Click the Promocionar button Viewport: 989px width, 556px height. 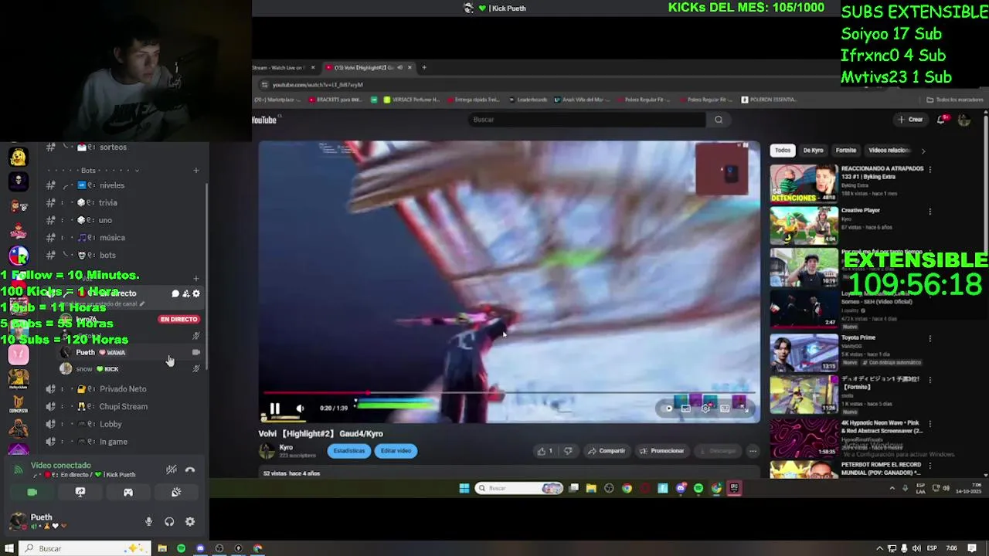click(x=662, y=451)
